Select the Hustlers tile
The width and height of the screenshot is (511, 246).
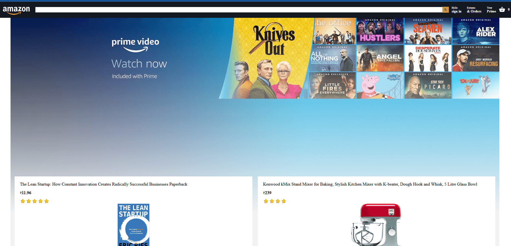click(380, 31)
